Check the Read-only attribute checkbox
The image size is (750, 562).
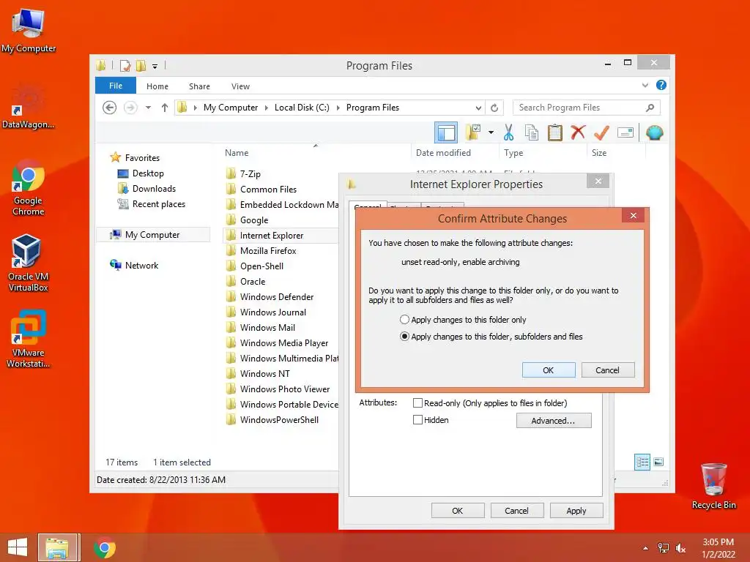coord(417,403)
